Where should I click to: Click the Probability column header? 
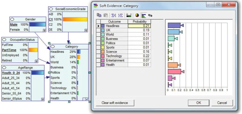point(139,22)
